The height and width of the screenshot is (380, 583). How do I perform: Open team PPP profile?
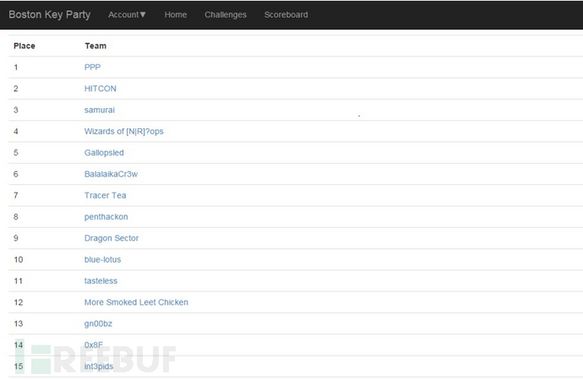point(92,68)
